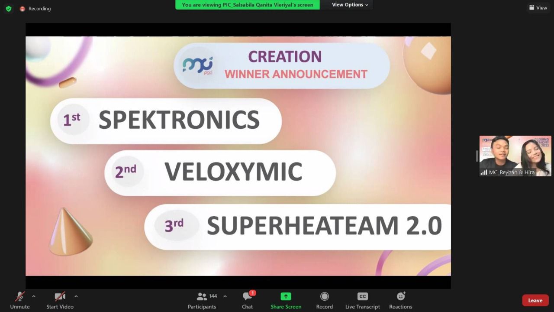The width and height of the screenshot is (554, 312).
Task: Leave the meeting
Action: (535, 300)
